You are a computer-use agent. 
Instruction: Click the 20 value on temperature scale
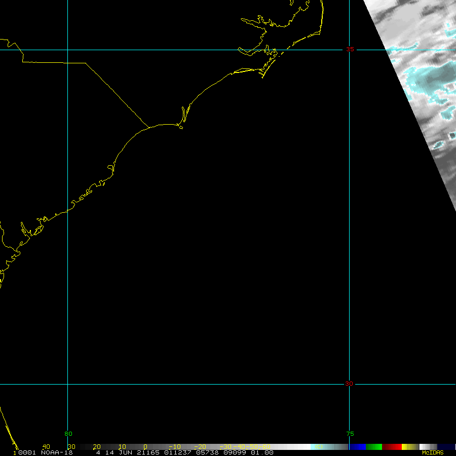(x=97, y=447)
